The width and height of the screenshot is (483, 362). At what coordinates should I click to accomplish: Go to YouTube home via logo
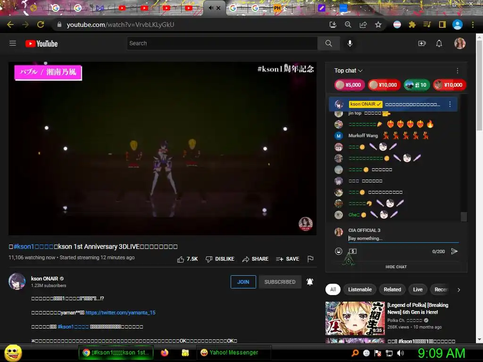coord(42,44)
